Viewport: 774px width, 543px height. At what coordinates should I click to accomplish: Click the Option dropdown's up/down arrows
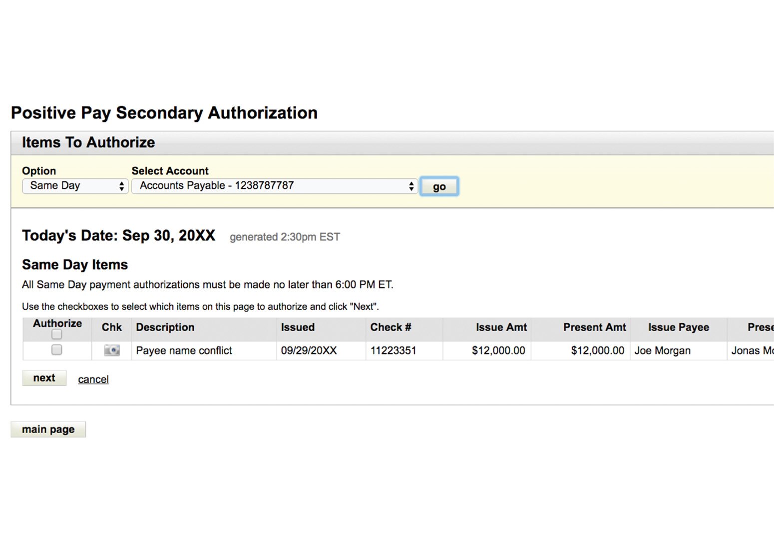tap(121, 186)
